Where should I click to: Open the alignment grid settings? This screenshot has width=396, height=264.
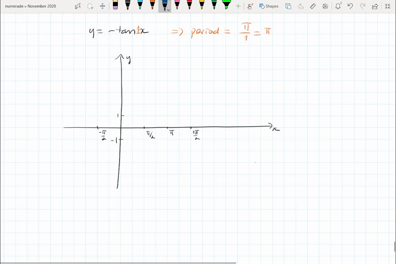click(325, 6)
